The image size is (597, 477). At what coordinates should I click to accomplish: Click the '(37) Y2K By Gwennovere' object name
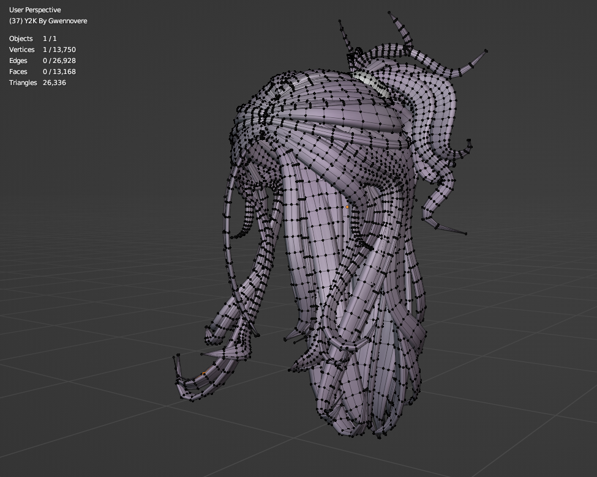[x=48, y=21]
